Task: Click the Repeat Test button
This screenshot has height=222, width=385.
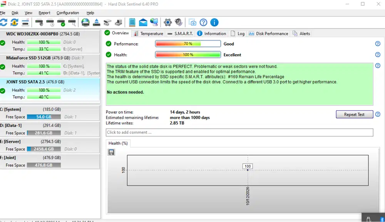Action: click(354, 114)
